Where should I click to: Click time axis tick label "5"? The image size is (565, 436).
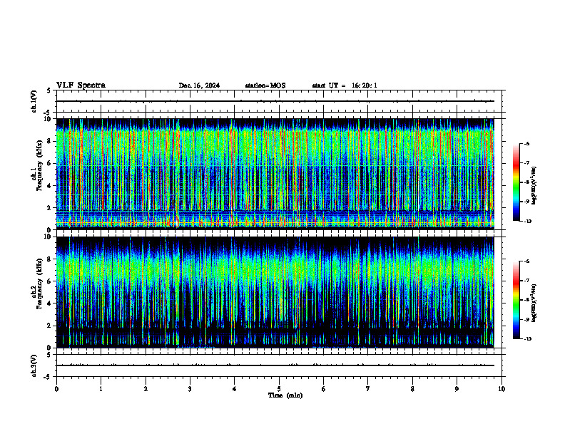279,389
